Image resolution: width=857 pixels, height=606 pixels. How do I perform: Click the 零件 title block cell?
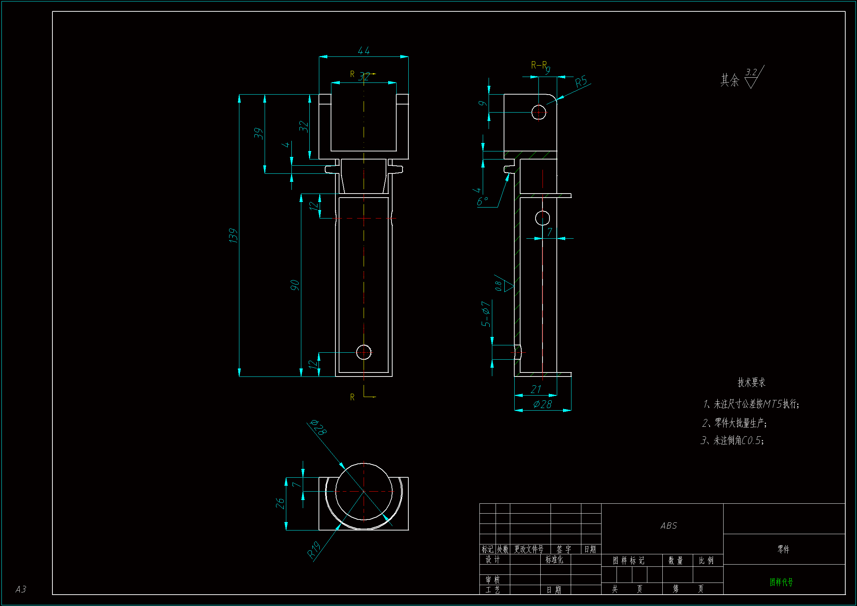pyautogui.click(x=783, y=549)
